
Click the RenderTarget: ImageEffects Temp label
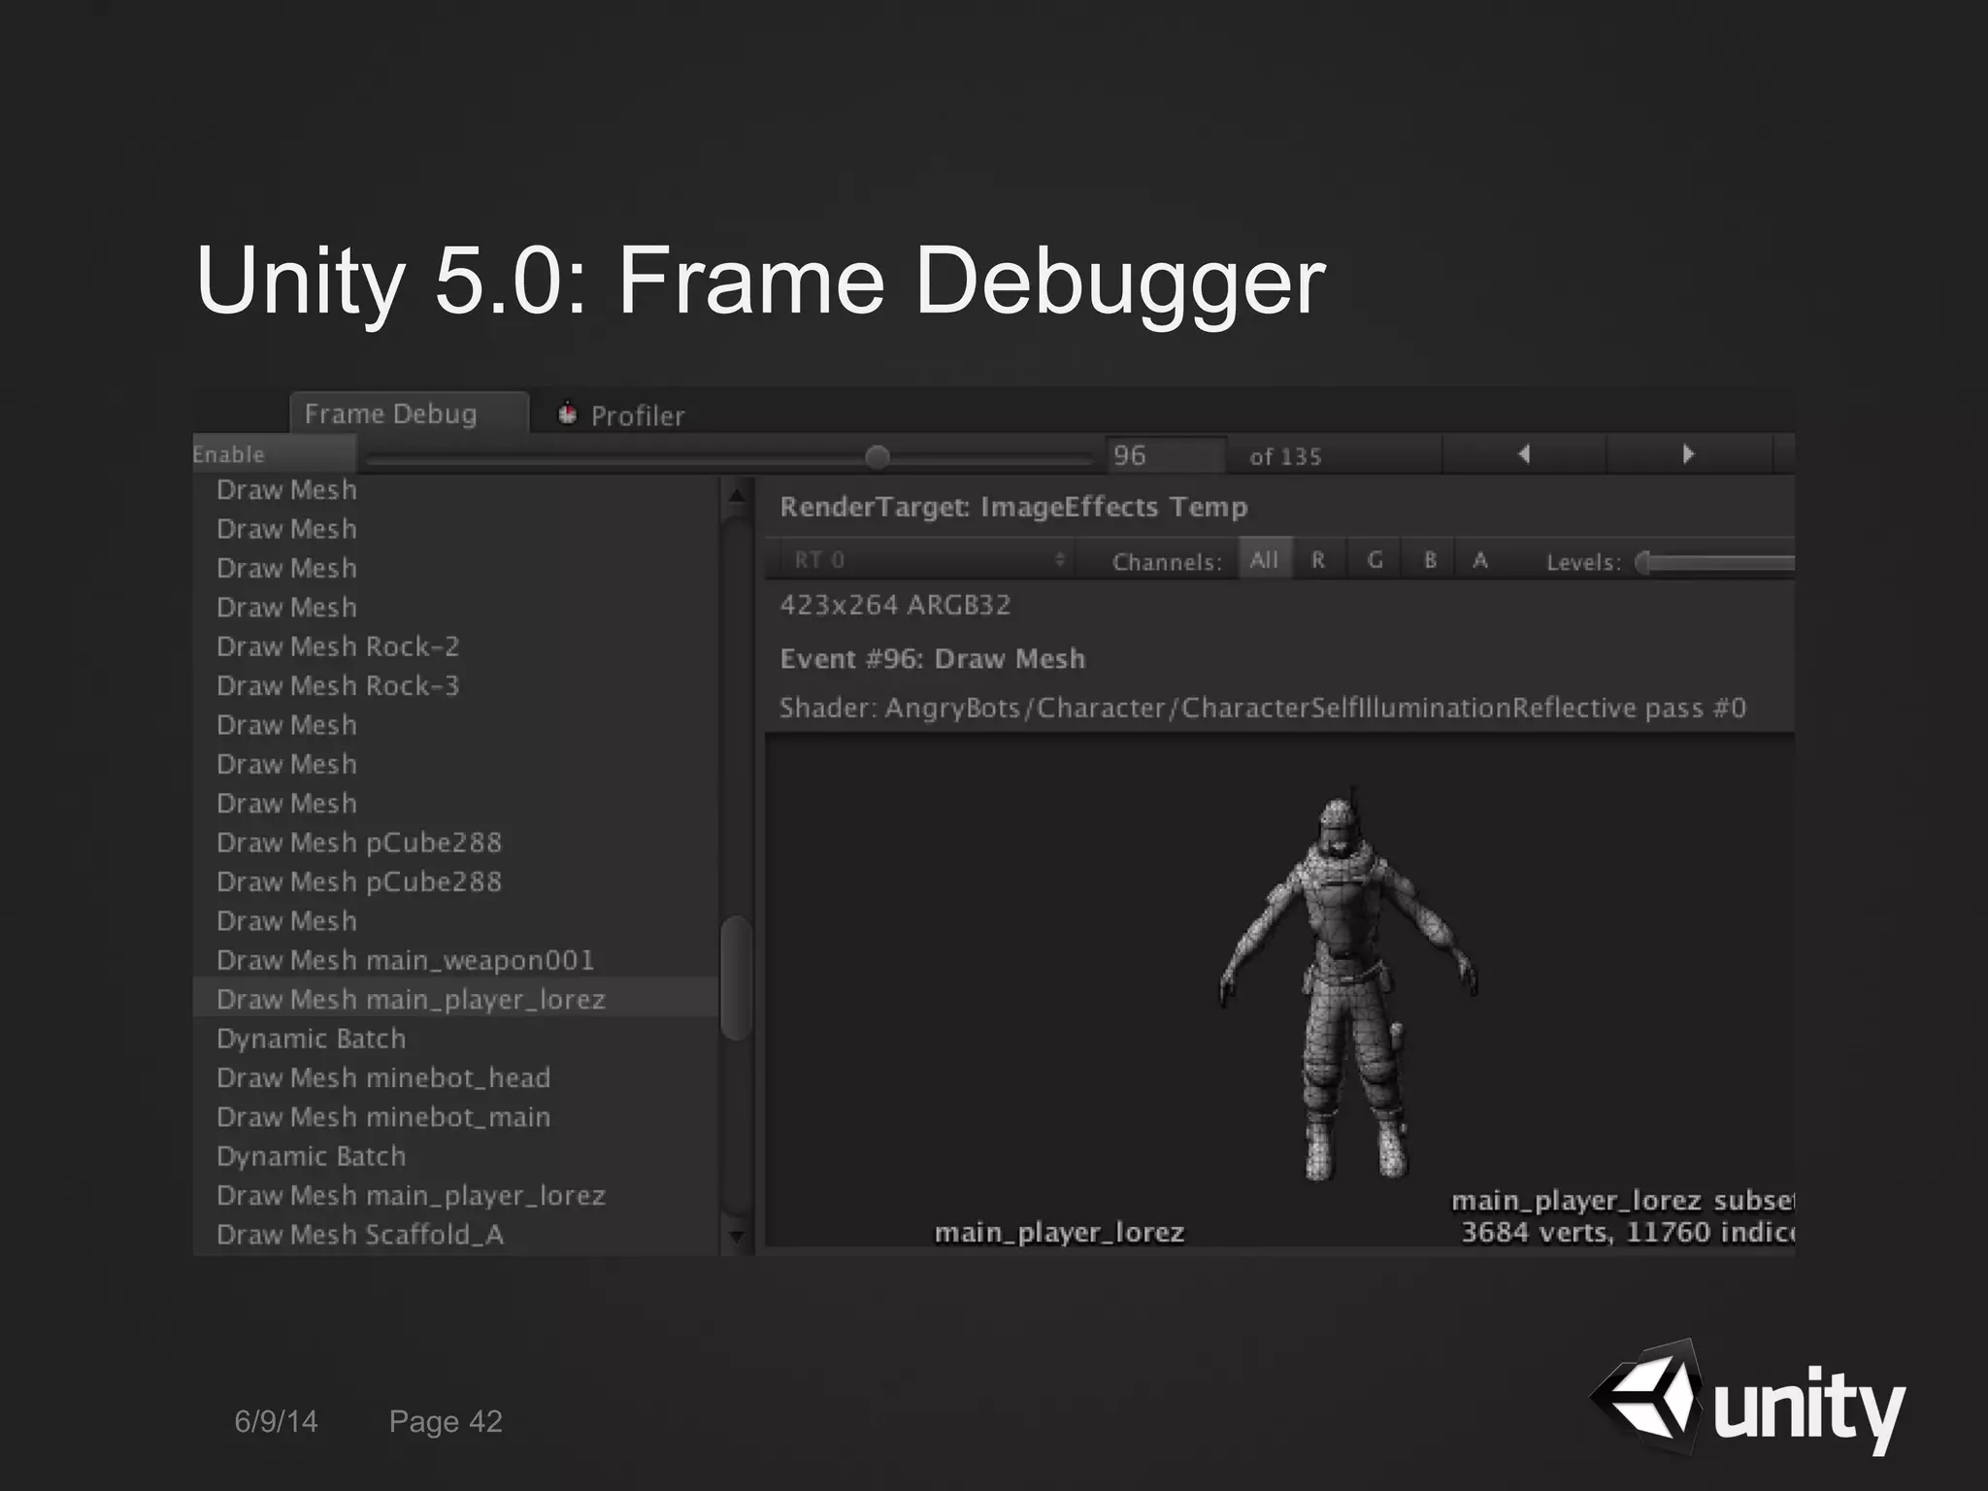[1013, 507]
